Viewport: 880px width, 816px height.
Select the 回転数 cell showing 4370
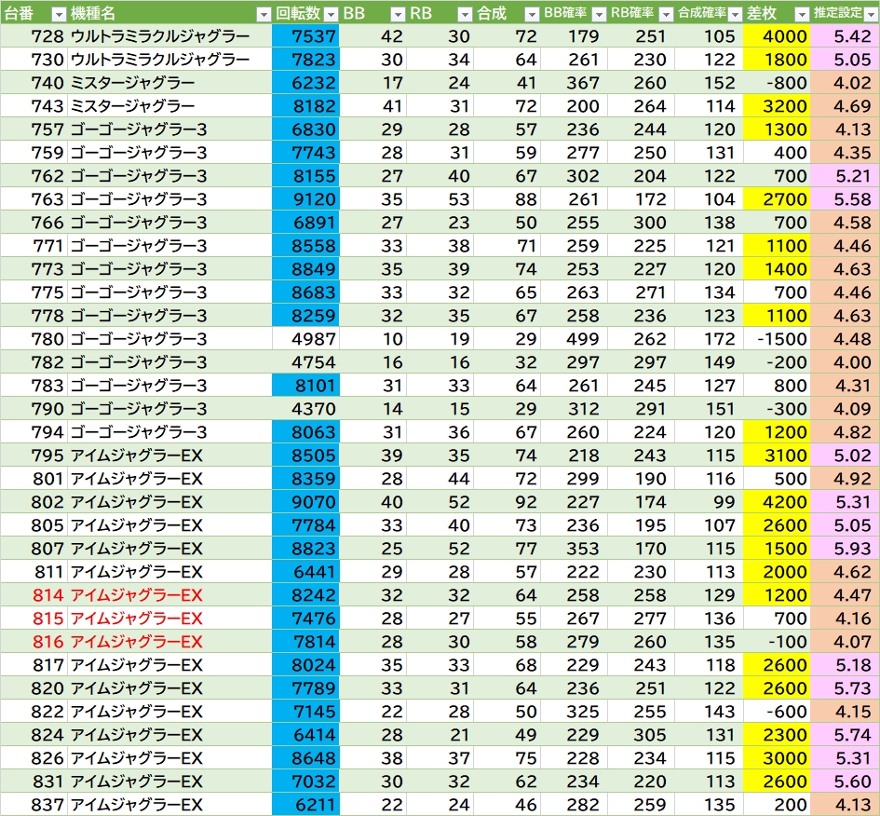pos(305,409)
